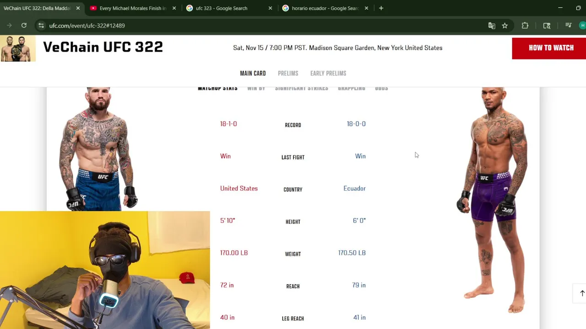Viewport: 586px width, 329px height.
Task: Switch to Odds tab
Action: [x=381, y=88]
